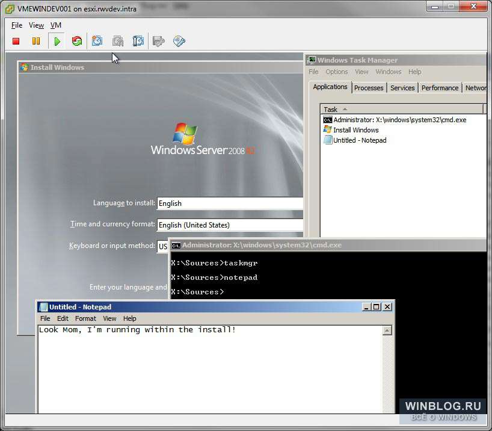The image size is (492, 431).
Task: Open the File menu of the VMware console
Action: click(x=17, y=25)
